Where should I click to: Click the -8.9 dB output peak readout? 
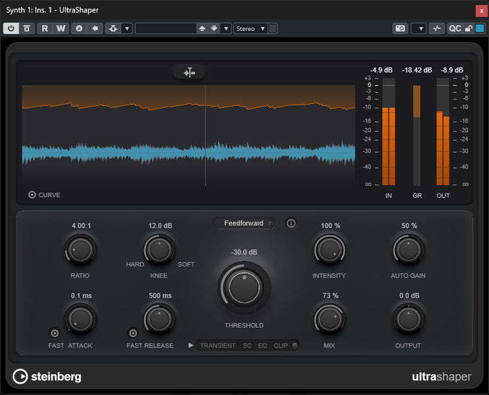[452, 70]
